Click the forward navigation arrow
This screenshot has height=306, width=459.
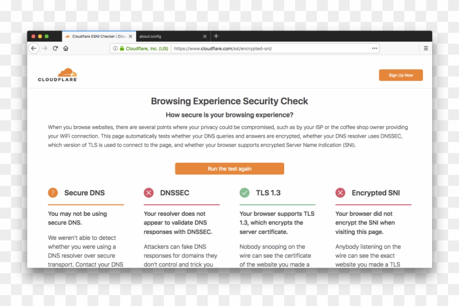click(x=44, y=48)
